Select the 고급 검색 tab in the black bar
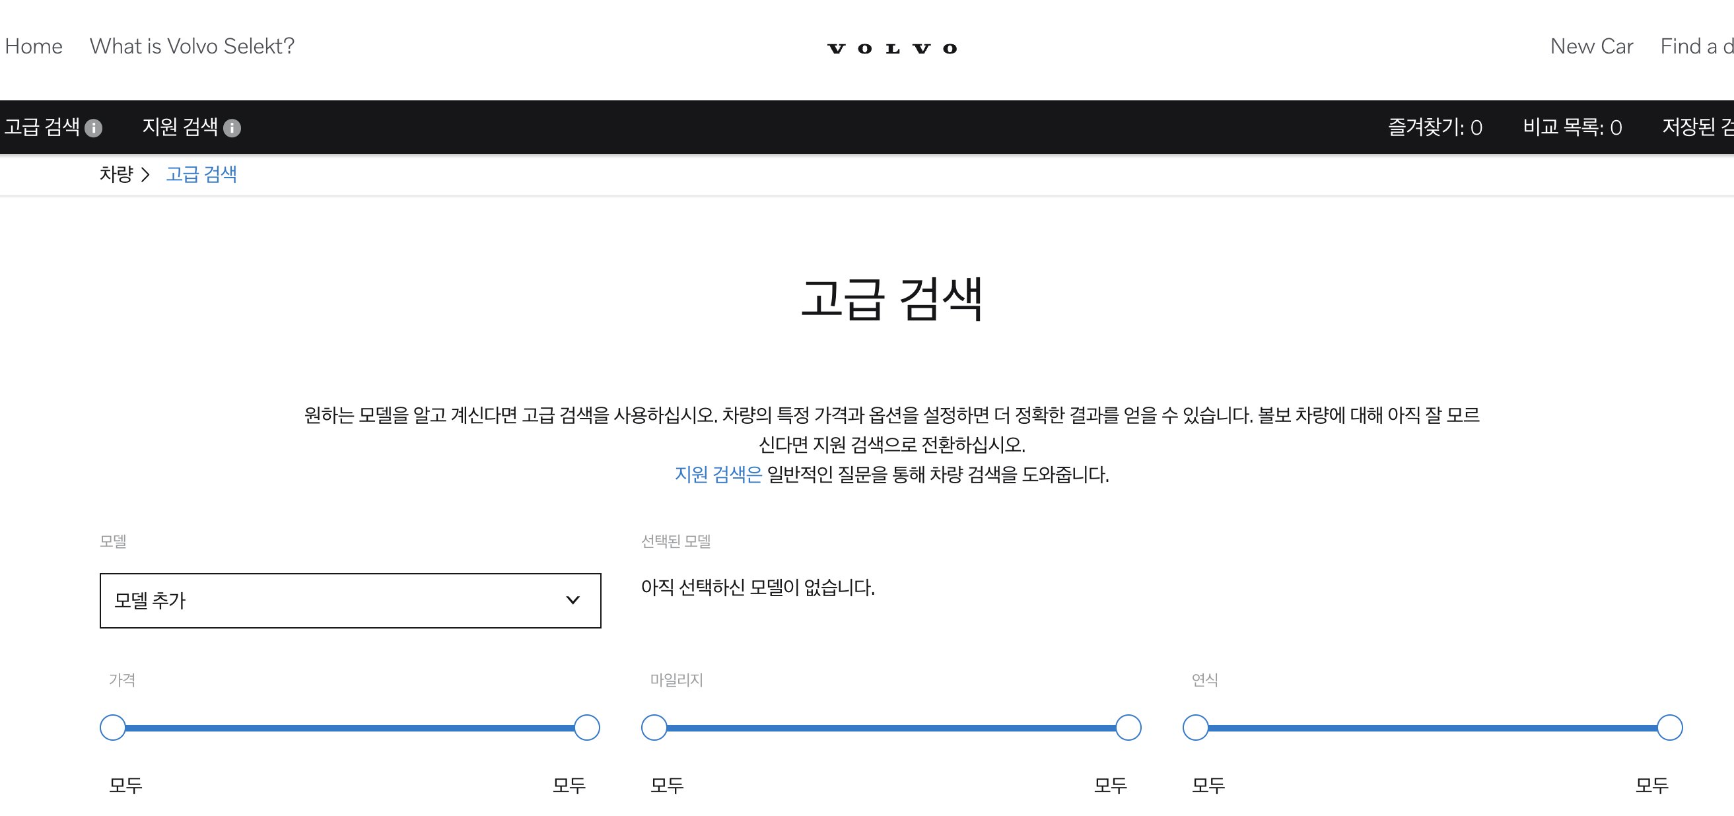1734x816 pixels. point(43,126)
